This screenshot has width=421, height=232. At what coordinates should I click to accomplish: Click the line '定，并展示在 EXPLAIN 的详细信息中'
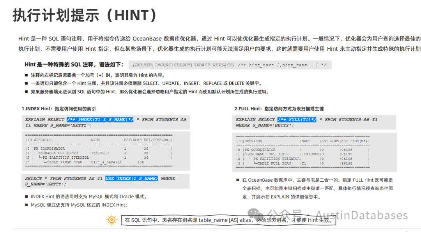(x=282, y=197)
